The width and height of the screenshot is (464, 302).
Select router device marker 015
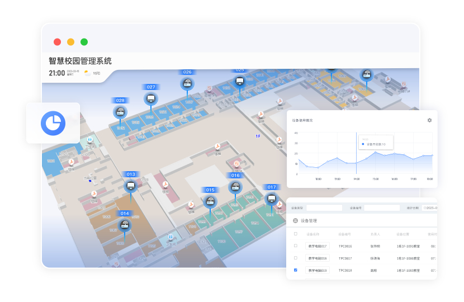[x=210, y=201]
